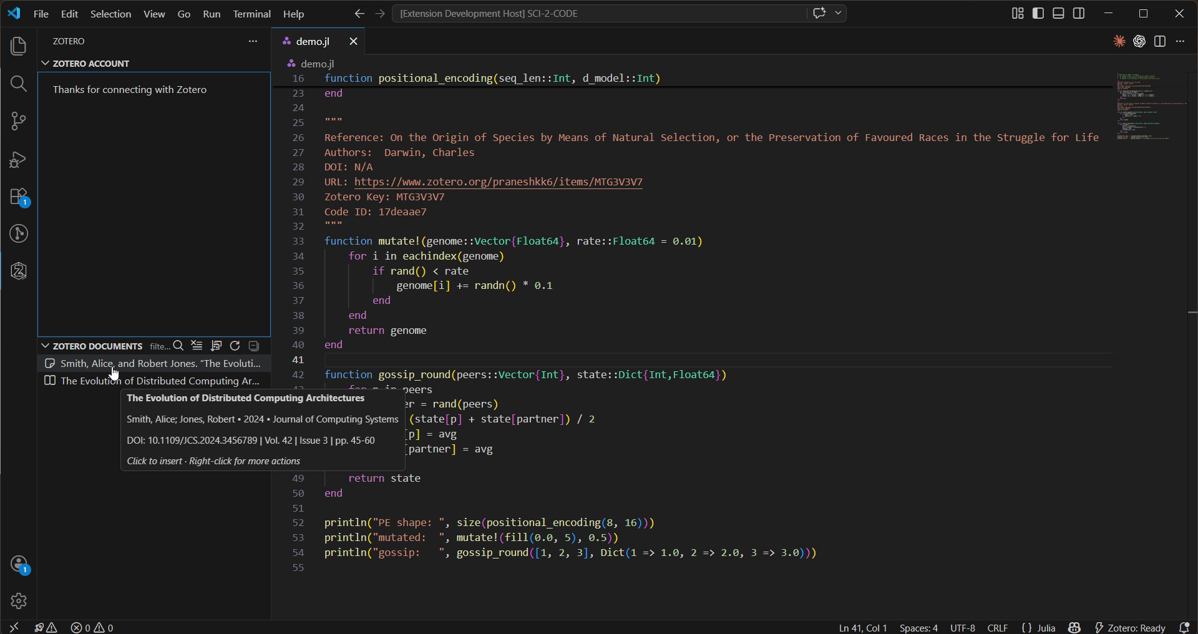Click line number 33 in the gutter
This screenshot has width=1198, height=634.
[x=298, y=241]
